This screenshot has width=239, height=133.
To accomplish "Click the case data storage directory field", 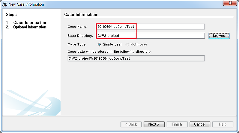I will [136, 58].
